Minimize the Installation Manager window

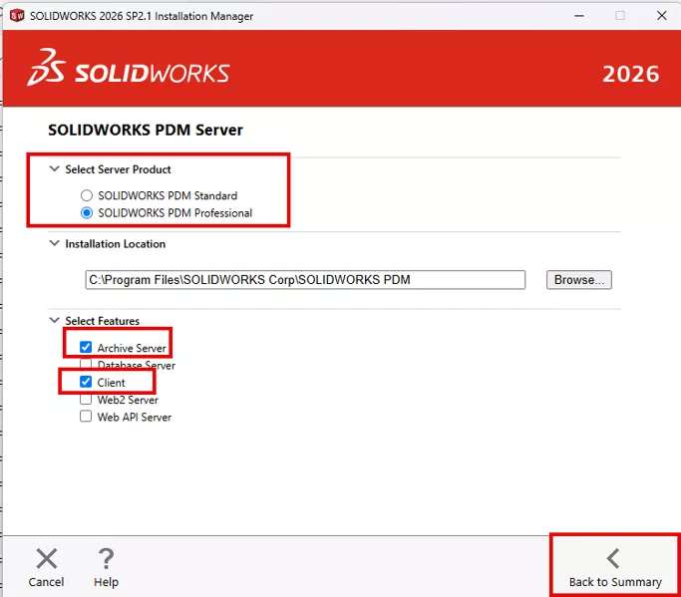pyautogui.click(x=579, y=16)
